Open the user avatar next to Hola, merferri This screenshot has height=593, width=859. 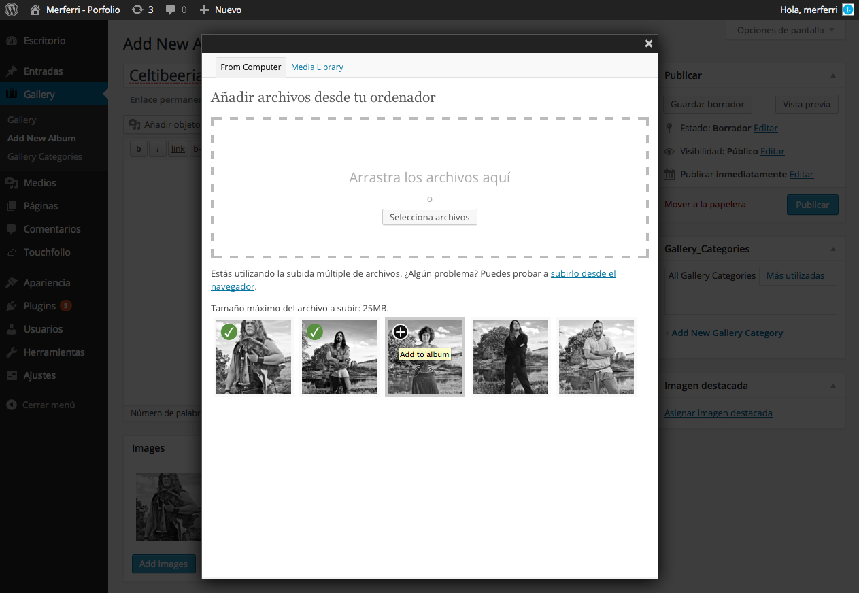[x=848, y=10]
